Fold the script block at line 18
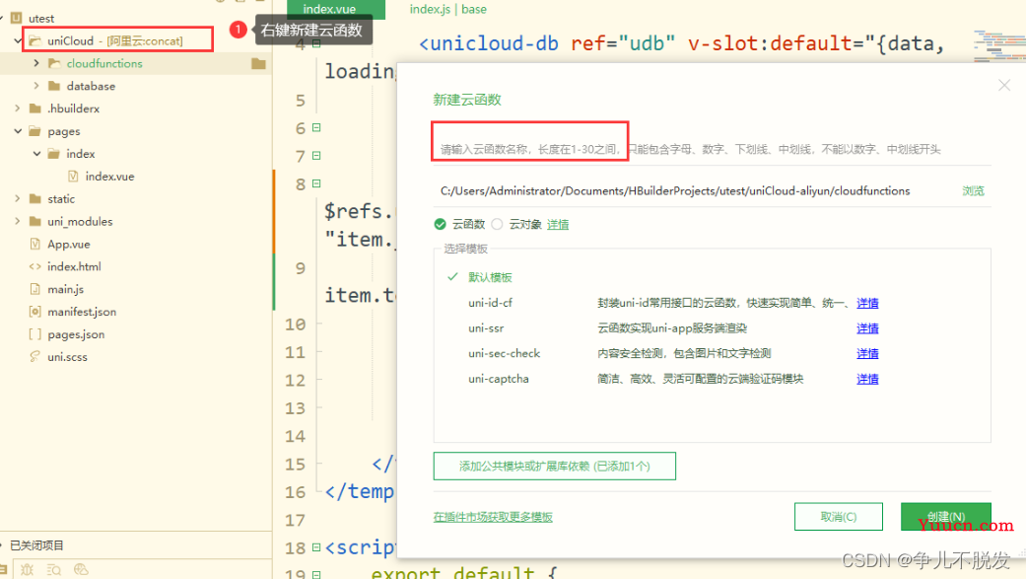This screenshot has width=1026, height=579. (x=316, y=547)
